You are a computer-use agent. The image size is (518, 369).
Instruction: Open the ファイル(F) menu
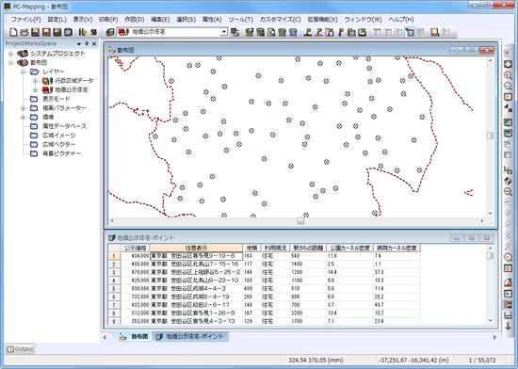coord(26,20)
